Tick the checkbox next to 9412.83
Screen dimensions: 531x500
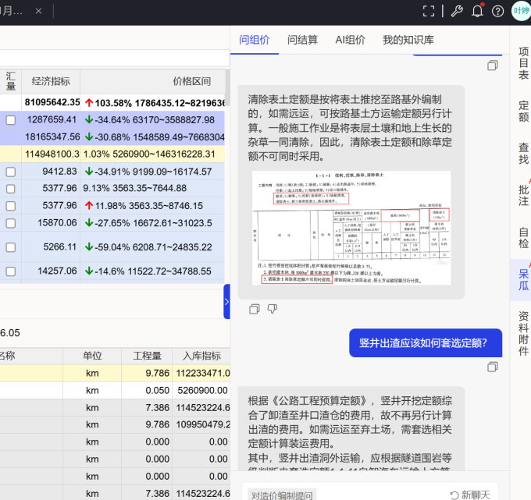(11, 172)
